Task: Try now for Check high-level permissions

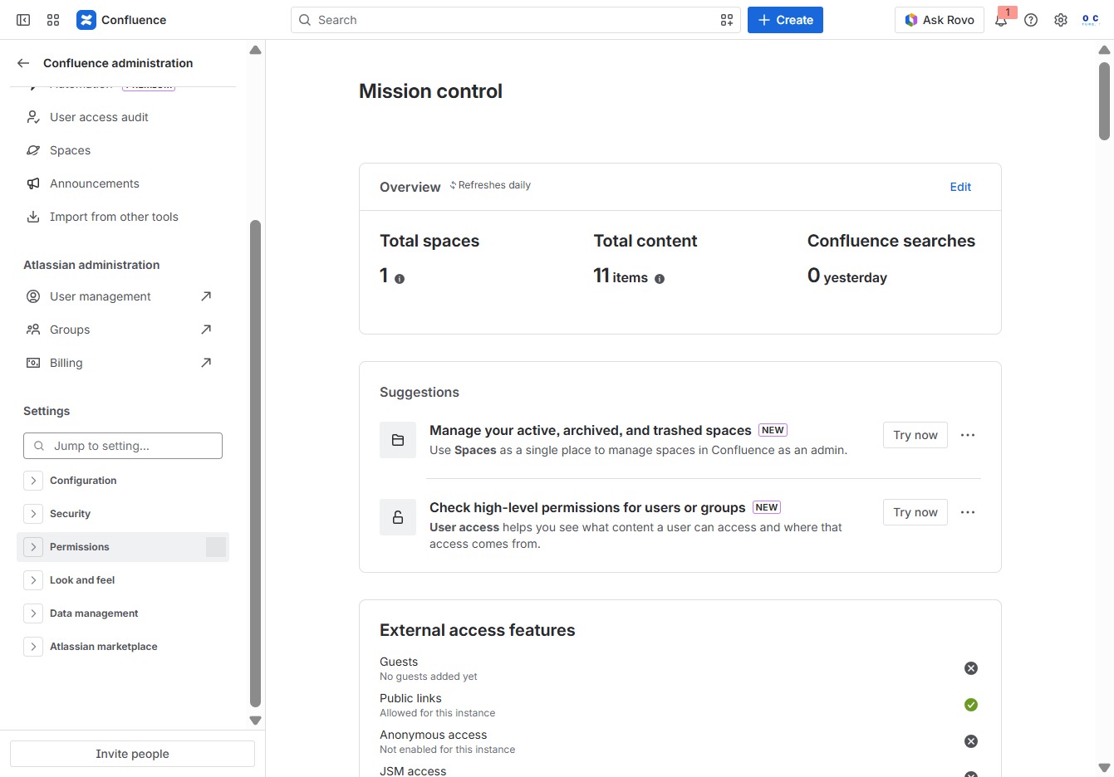Action: pyautogui.click(x=915, y=512)
